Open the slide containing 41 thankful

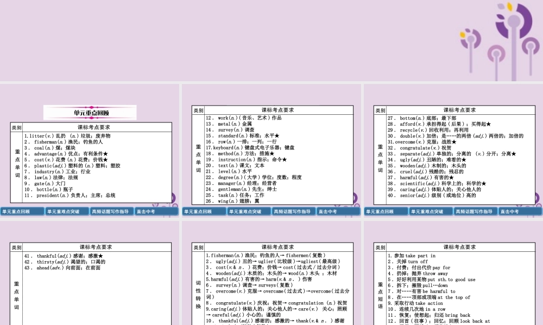pos(90,273)
